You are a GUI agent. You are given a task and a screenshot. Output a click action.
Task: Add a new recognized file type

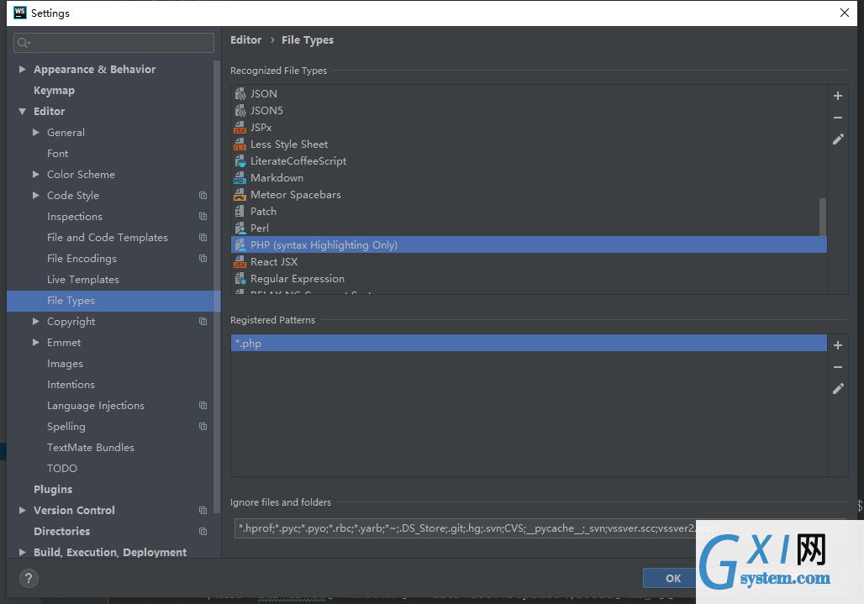pyautogui.click(x=838, y=96)
